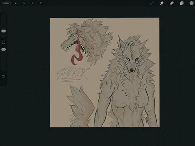Adjust the brush size slider handle

pos(4,31)
